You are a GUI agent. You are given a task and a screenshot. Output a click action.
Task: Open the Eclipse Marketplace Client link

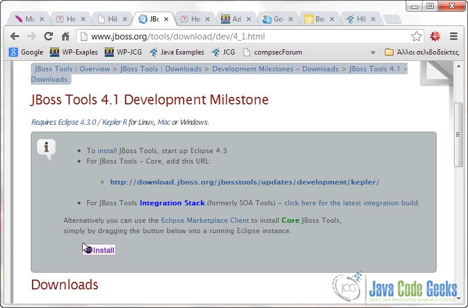205,220
